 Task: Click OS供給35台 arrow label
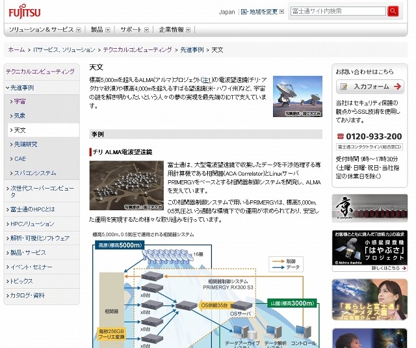tap(215, 305)
